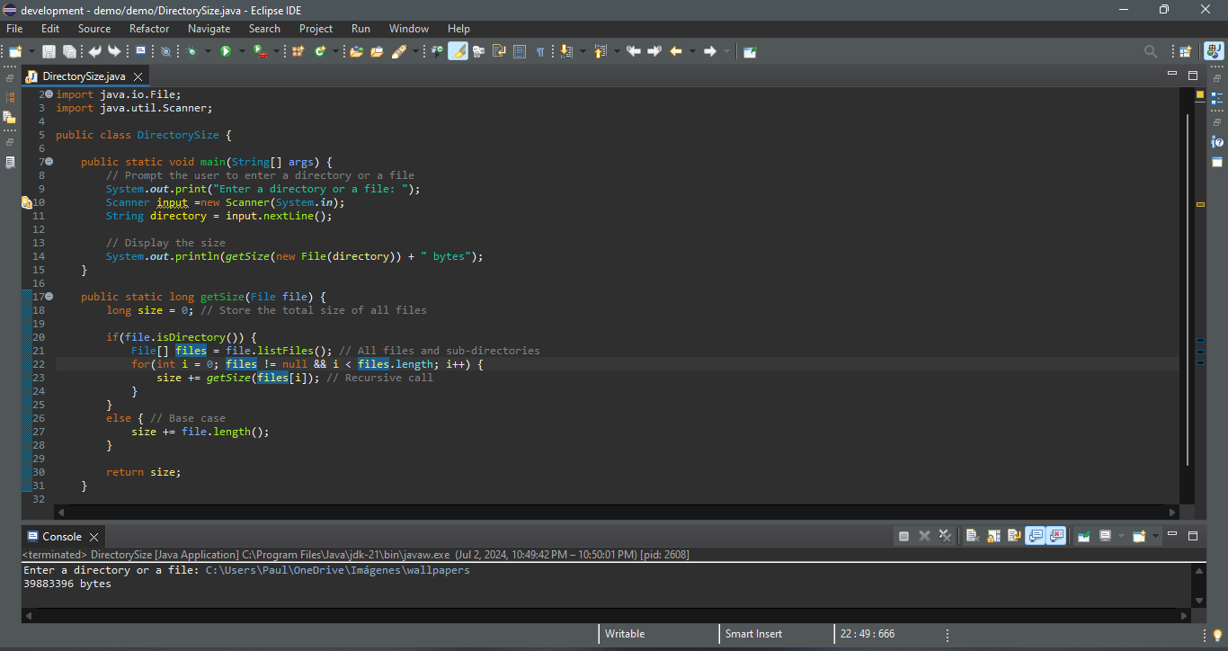Run the program with the green Run button
The height and width of the screenshot is (651, 1228).
[x=226, y=51]
